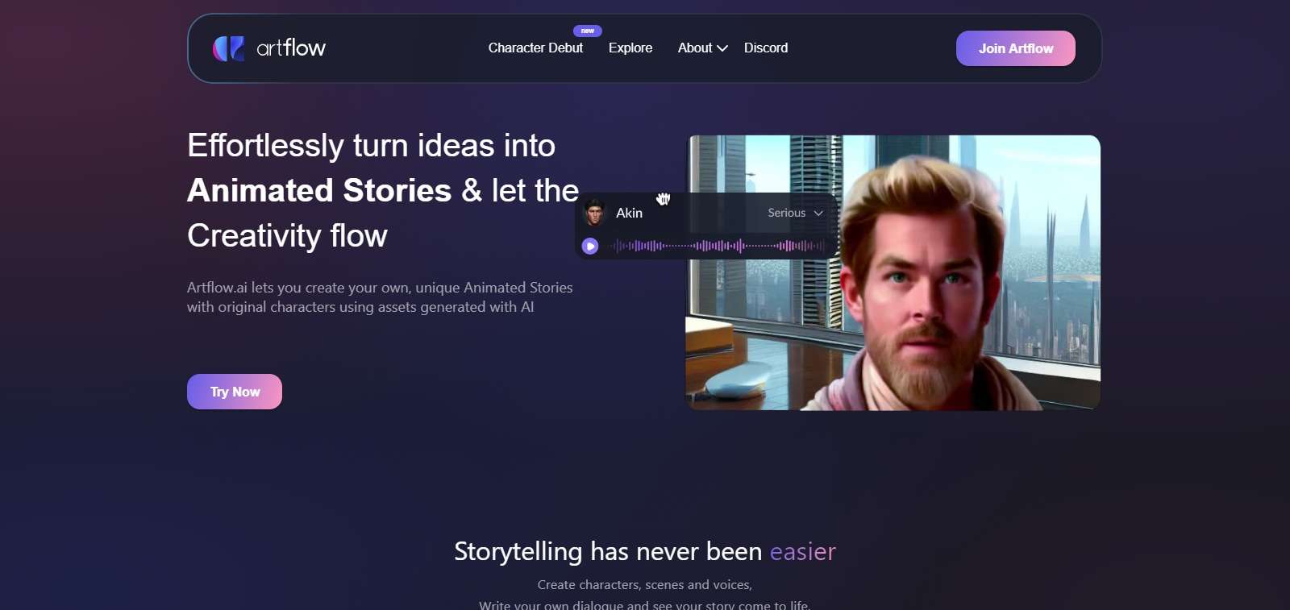Click the new badge above Character Debut
The image size is (1290, 610).
point(588,31)
